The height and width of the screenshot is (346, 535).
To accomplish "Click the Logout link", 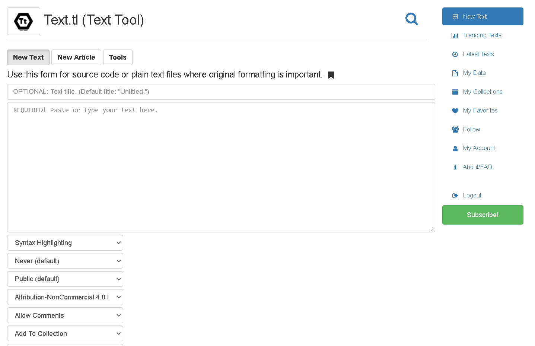I will (x=472, y=195).
